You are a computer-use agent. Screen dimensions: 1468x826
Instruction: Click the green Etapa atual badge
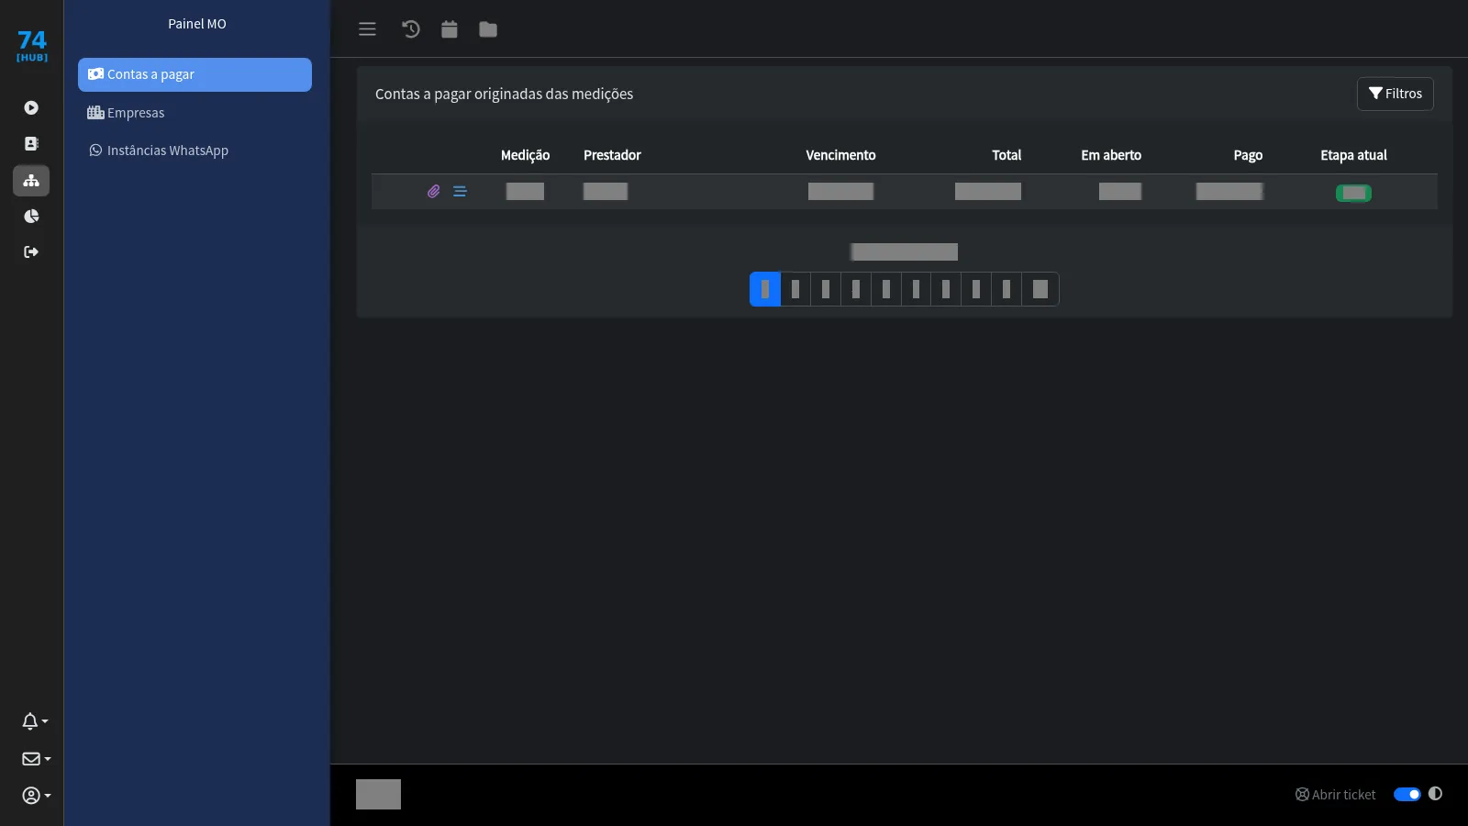1353,193
